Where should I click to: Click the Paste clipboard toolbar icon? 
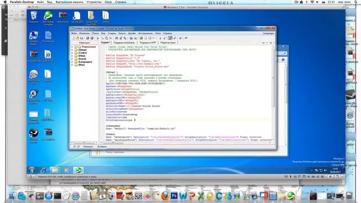coord(106,38)
